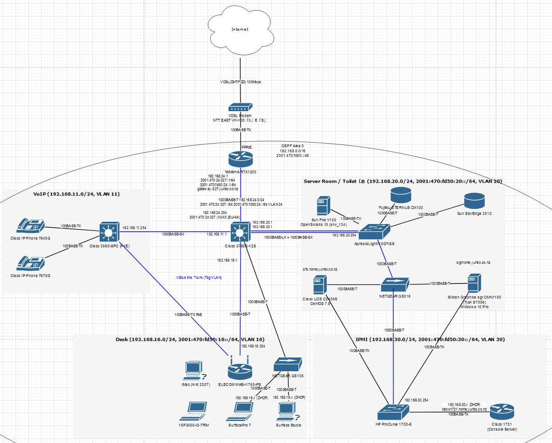Select the Sun Fire V120 server icon
The image size is (552, 443).
[x=323, y=206]
